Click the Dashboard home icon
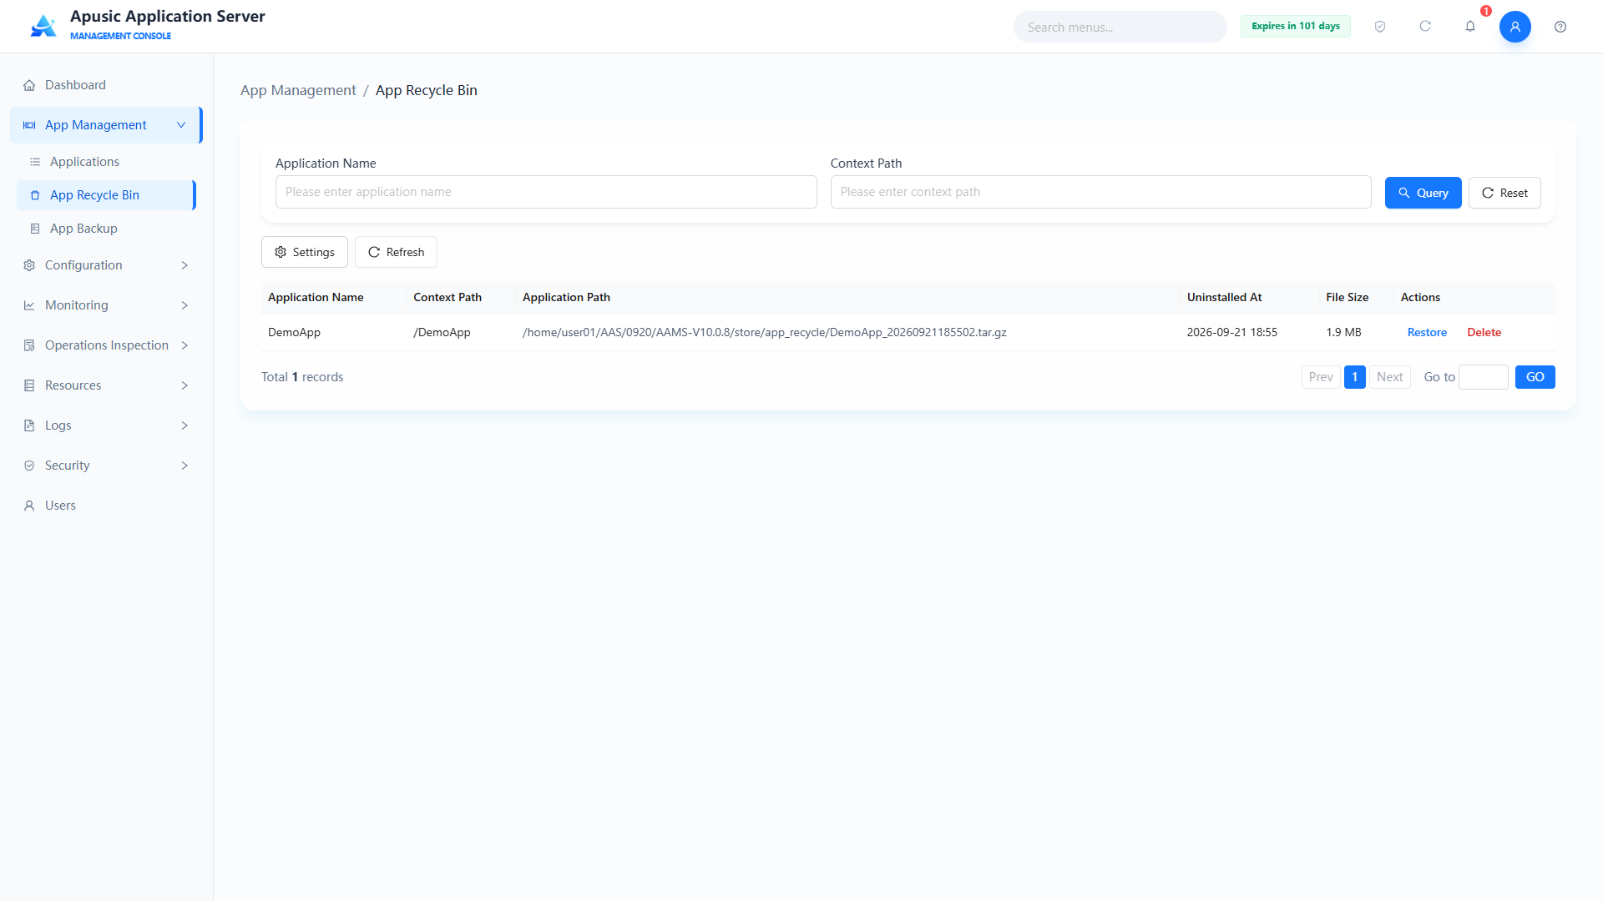This screenshot has height=901, width=1603. pyautogui.click(x=29, y=85)
